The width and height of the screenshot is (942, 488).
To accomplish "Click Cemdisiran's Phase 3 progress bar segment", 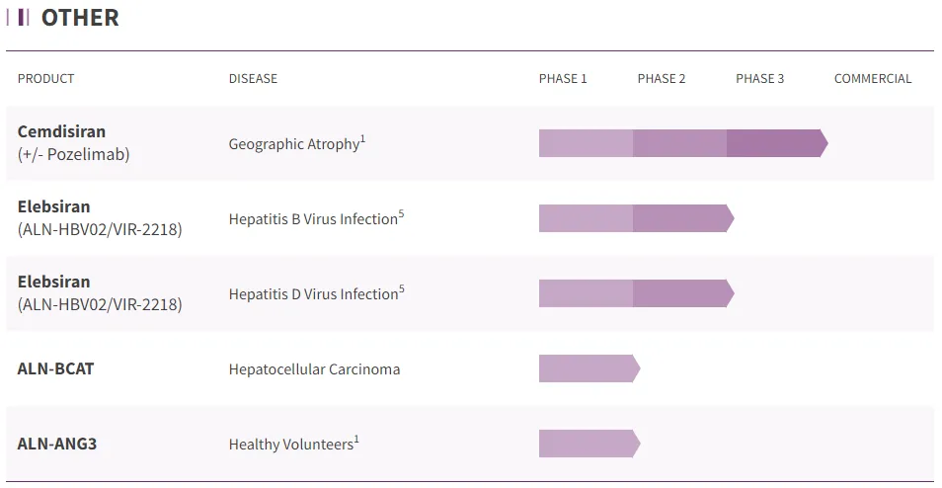I will (775, 143).
